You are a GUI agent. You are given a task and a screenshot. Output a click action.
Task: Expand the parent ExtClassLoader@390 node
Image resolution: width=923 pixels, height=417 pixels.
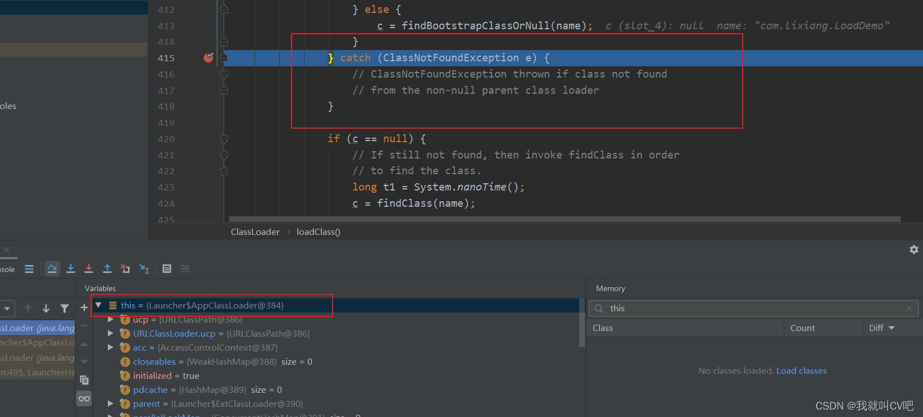click(111, 404)
